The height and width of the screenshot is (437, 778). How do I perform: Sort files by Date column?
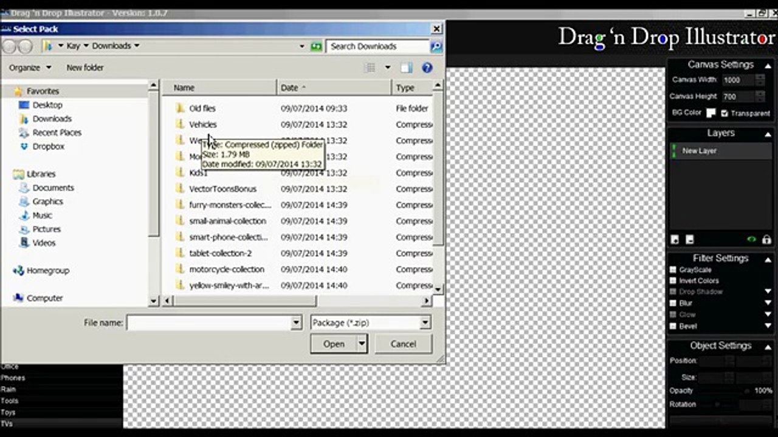[334, 88]
